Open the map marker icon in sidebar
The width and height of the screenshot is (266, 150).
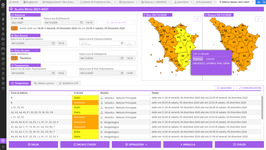point(3,59)
